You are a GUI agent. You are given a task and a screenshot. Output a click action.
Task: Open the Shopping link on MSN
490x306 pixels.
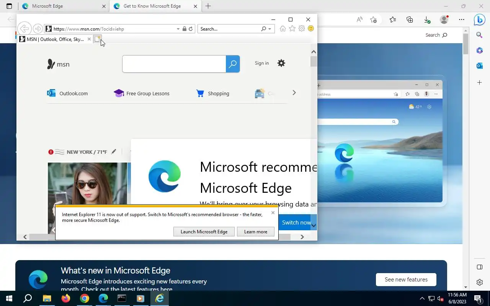[212, 93]
